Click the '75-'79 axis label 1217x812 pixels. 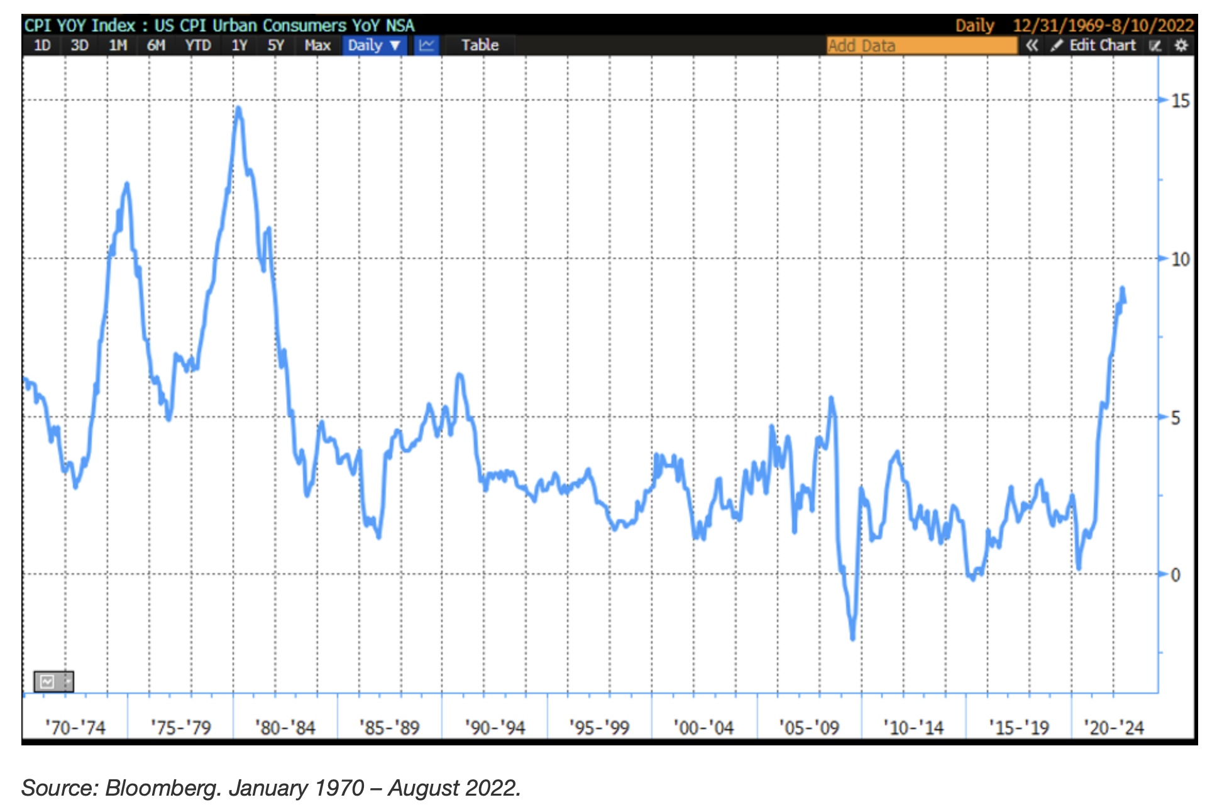[181, 728]
